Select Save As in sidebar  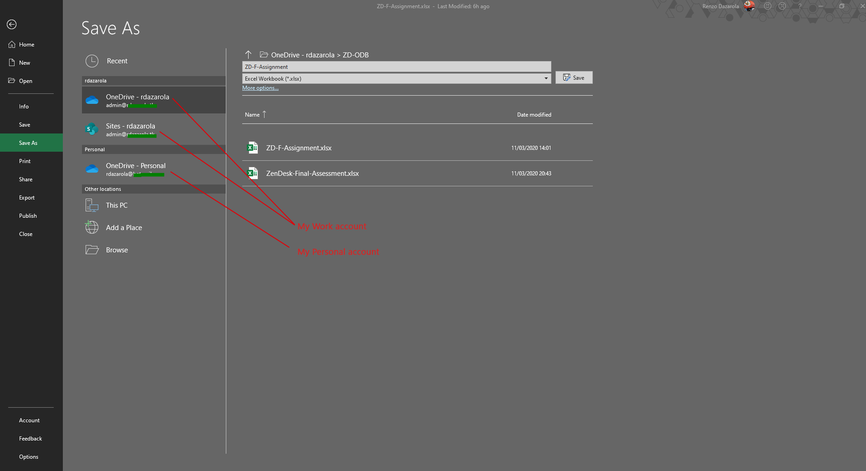click(31, 143)
